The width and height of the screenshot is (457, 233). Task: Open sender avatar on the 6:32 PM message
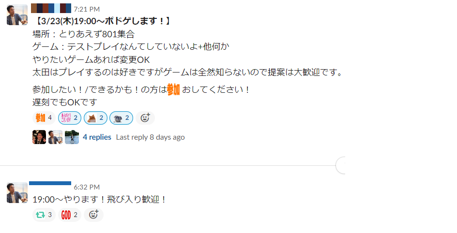[x=17, y=192]
